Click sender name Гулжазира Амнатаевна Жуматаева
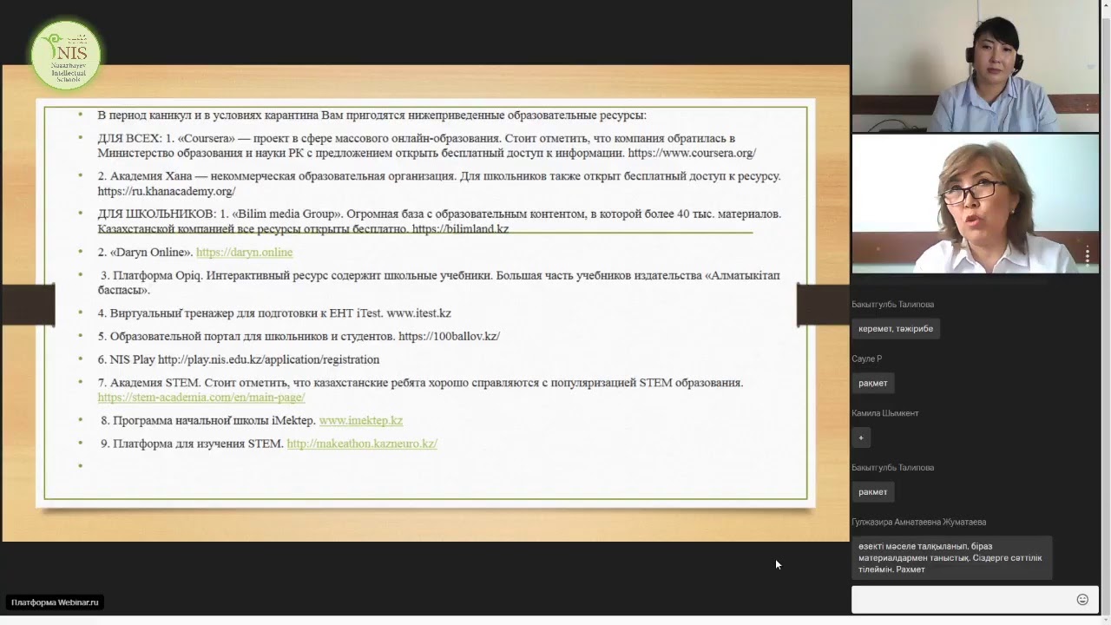 [919, 522]
